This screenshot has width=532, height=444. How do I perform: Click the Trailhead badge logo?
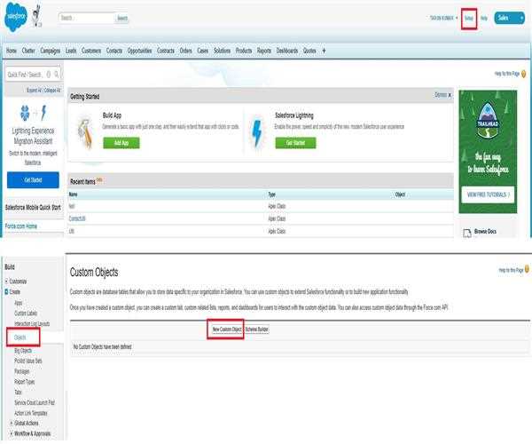[x=488, y=121]
